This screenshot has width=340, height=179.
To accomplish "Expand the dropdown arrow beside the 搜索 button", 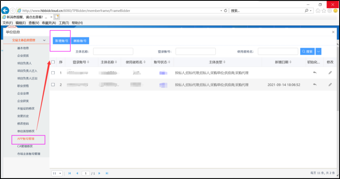I will 318,51.
